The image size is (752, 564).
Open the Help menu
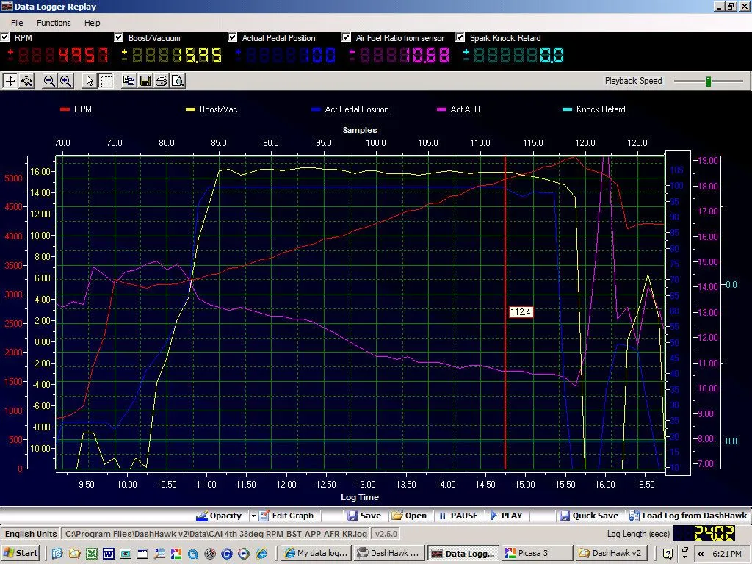(92, 23)
